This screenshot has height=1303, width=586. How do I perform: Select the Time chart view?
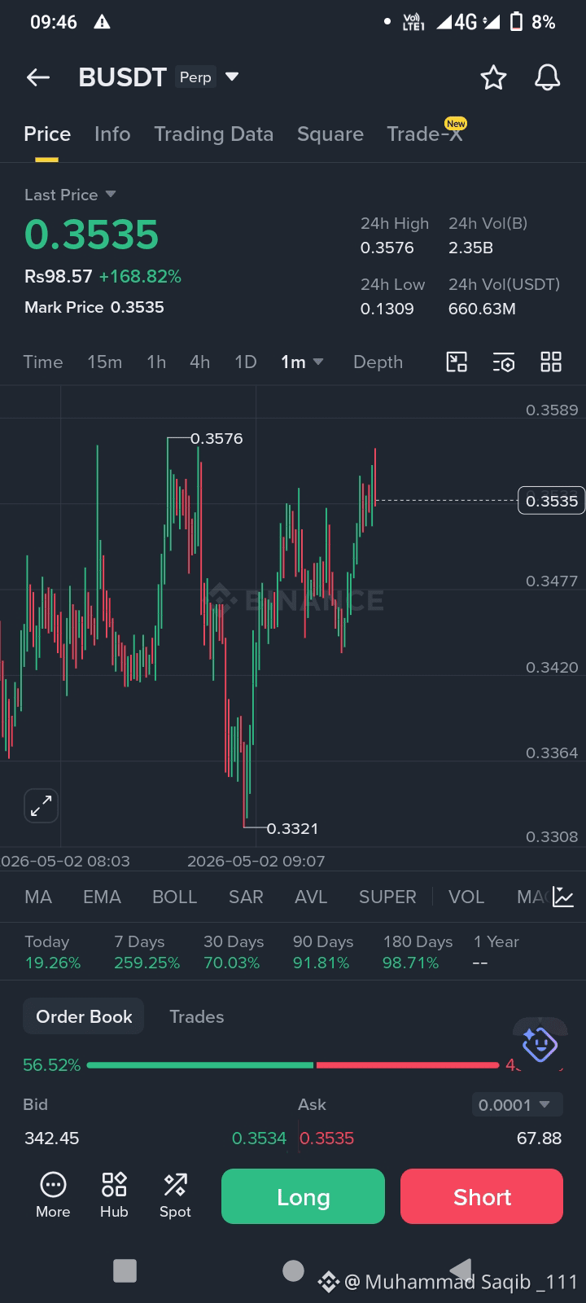point(43,362)
